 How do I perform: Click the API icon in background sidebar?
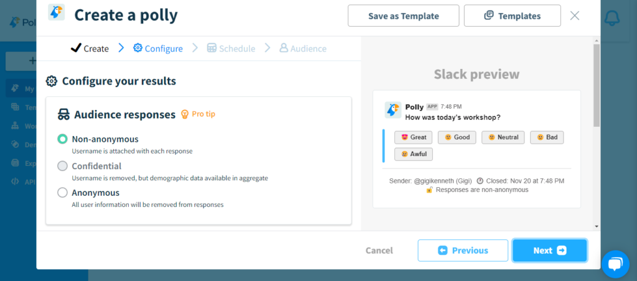(x=15, y=182)
